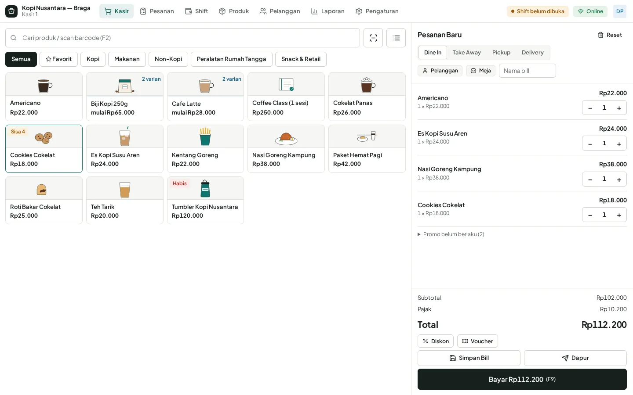
Task: Switch to list view icon
Action: [x=396, y=38]
